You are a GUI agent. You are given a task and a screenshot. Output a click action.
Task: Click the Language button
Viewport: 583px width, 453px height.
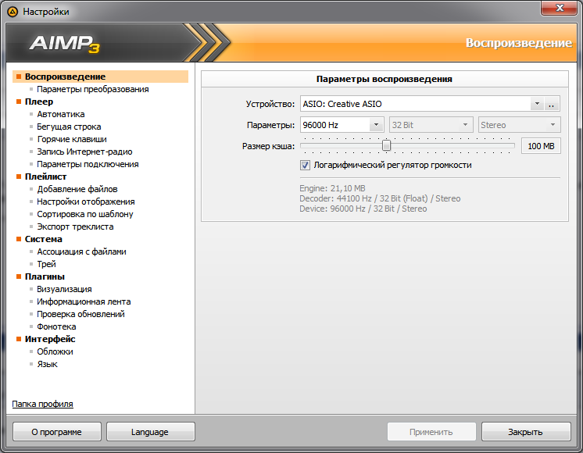click(x=150, y=432)
